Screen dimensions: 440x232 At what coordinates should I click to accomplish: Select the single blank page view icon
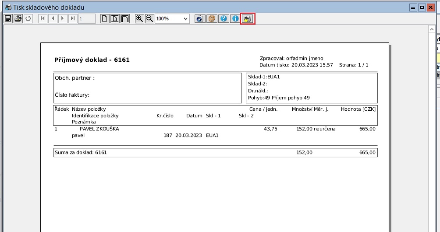[105, 19]
